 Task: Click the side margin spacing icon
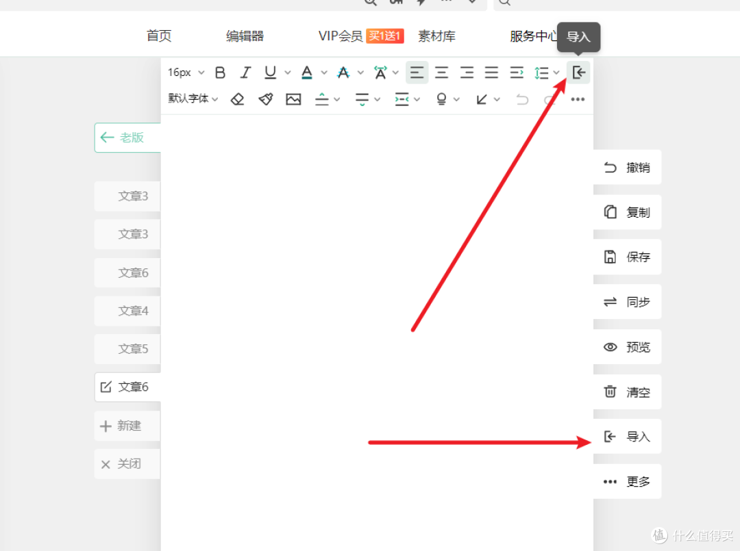pyautogui.click(x=402, y=99)
